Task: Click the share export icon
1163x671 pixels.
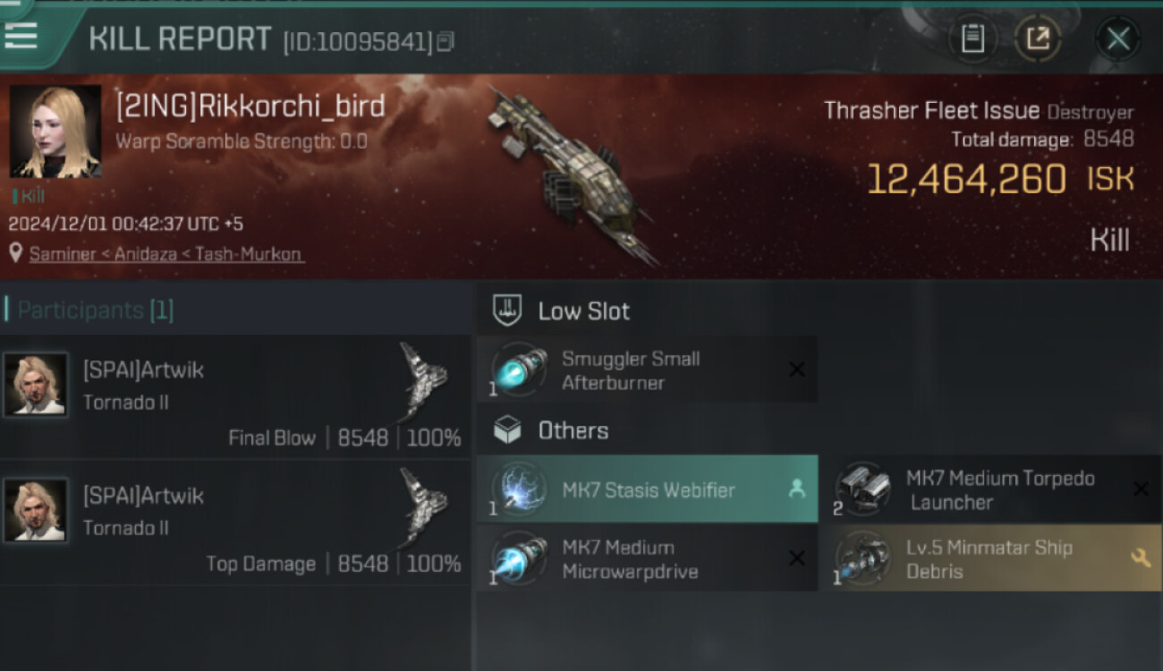Action: coord(1037,38)
